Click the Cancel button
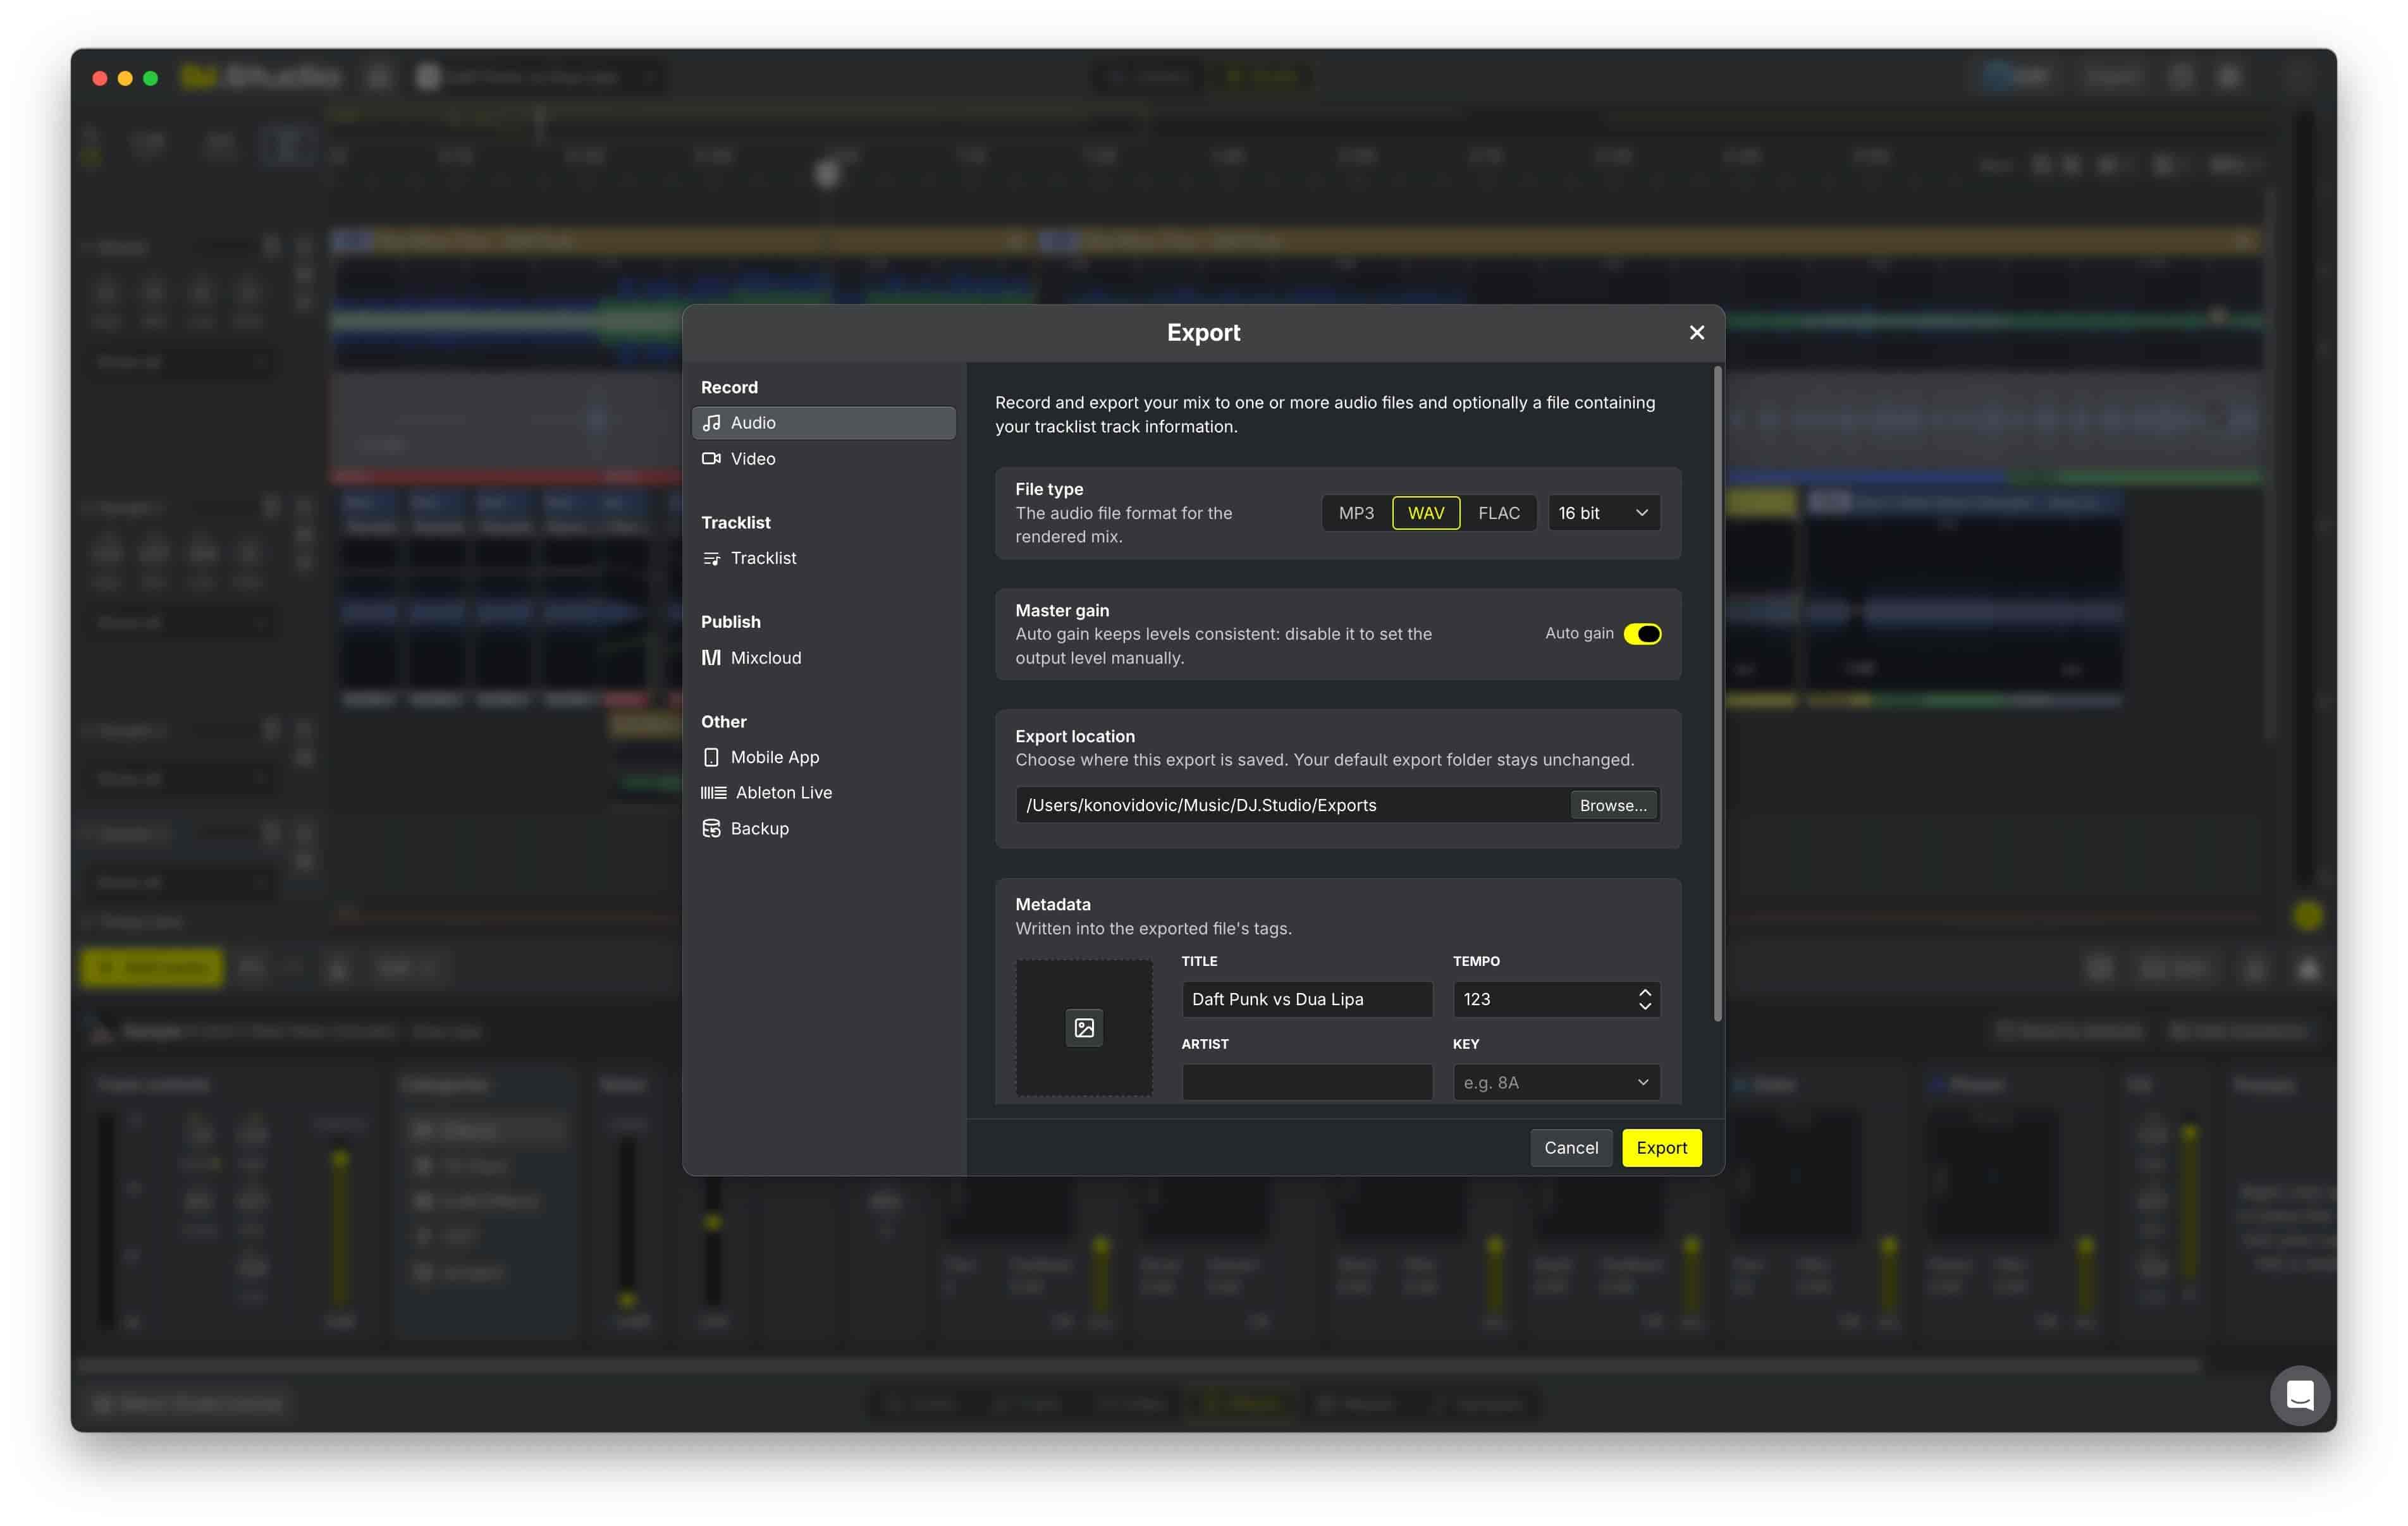The width and height of the screenshot is (2408, 1526). coord(1571,1148)
